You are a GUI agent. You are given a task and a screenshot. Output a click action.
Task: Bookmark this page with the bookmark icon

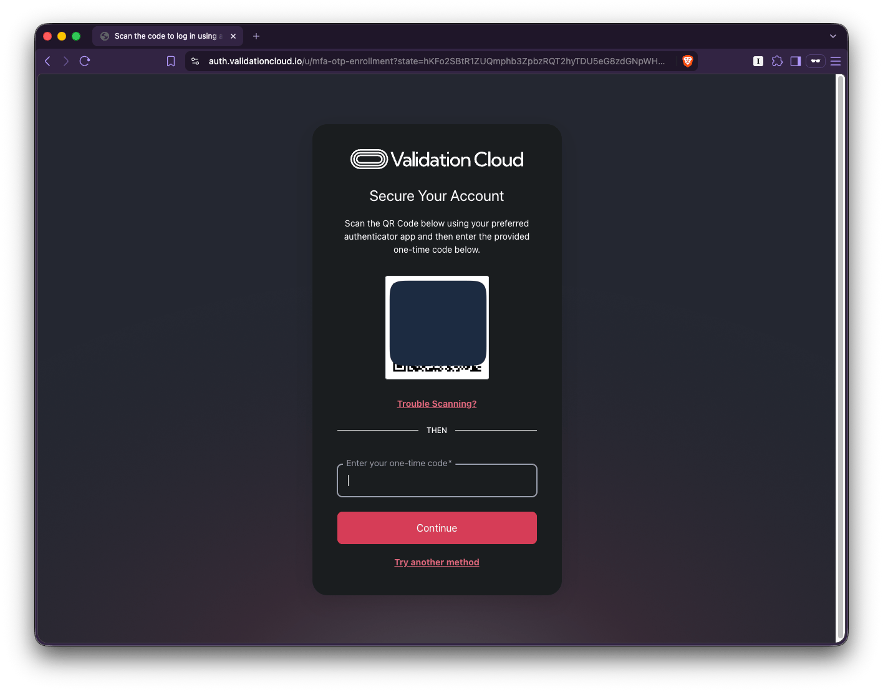click(171, 61)
